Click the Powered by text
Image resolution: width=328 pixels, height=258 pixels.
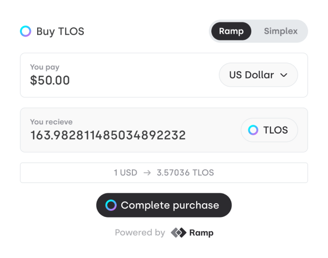(x=140, y=233)
